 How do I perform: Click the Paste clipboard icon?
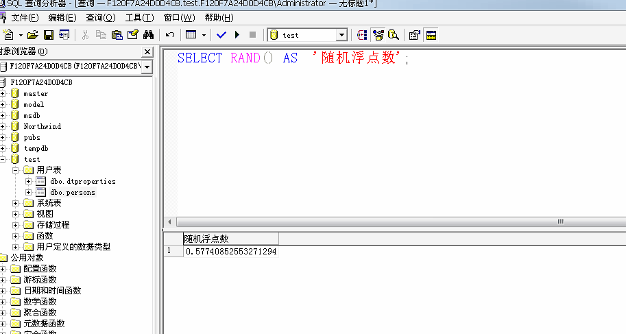click(x=117, y=35)
